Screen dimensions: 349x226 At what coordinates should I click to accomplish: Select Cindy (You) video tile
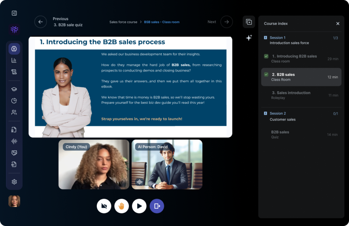(x=94, y=165)
